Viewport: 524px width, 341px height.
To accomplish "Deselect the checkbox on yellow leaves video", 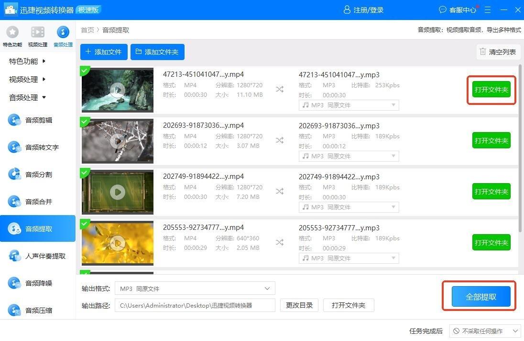I will [85, 224].
